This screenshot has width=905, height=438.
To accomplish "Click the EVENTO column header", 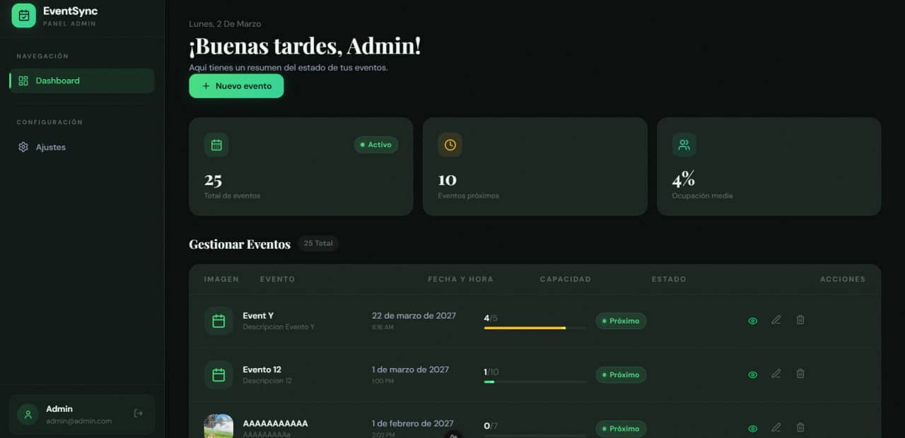I will point(277,279).
